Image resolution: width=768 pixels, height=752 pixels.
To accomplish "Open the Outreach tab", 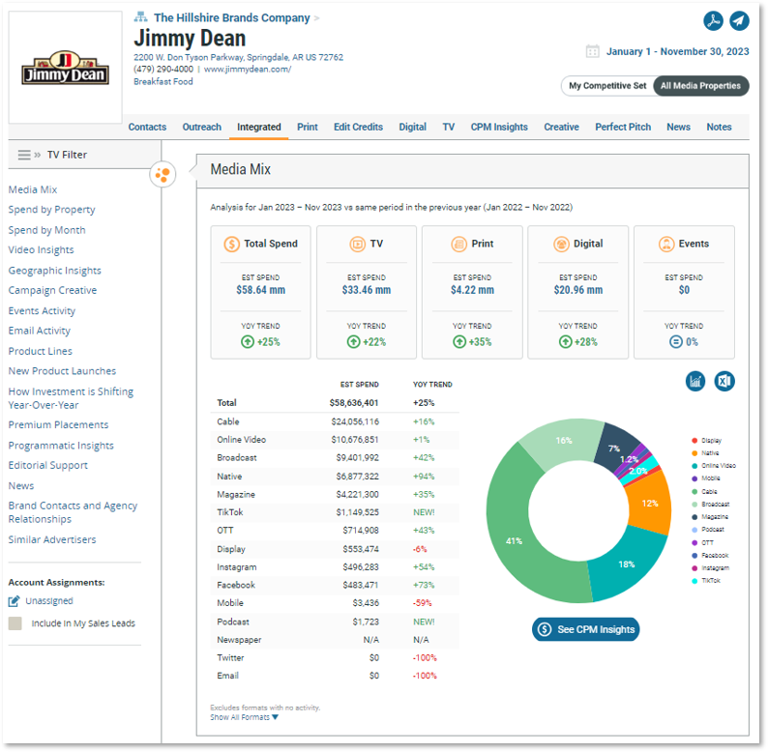I will 202,127.
